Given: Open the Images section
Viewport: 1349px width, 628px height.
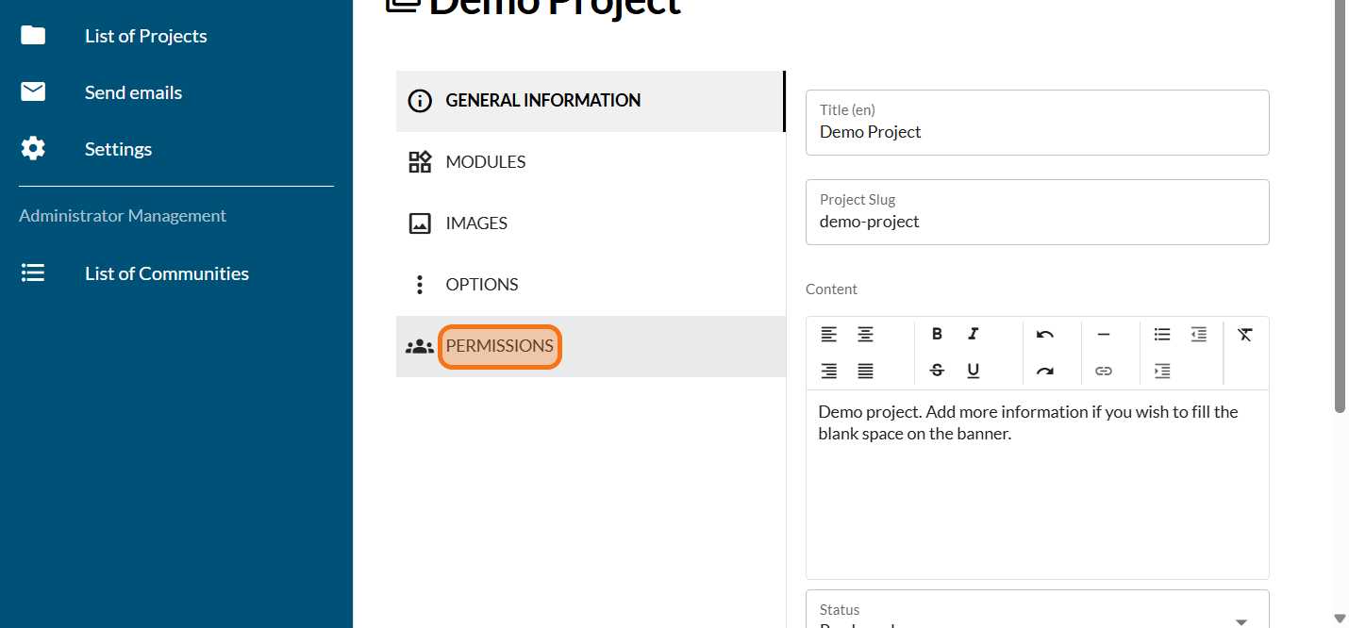Looking at the screenshot, I should point(476,223).
